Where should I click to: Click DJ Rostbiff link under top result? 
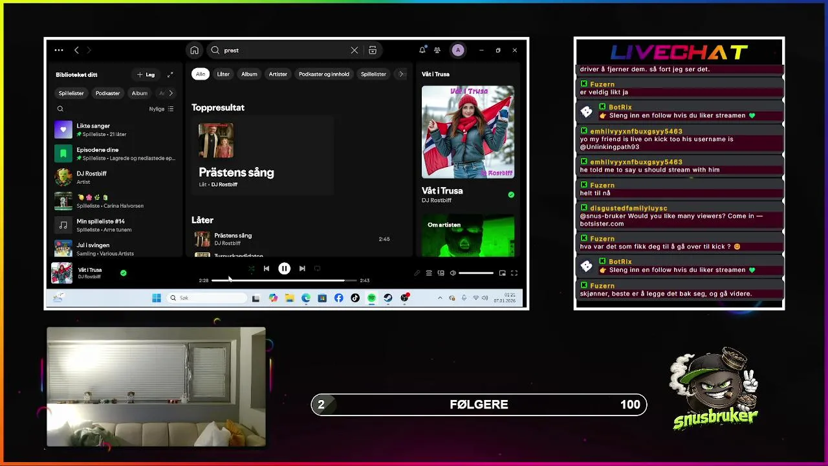point(224,184)
